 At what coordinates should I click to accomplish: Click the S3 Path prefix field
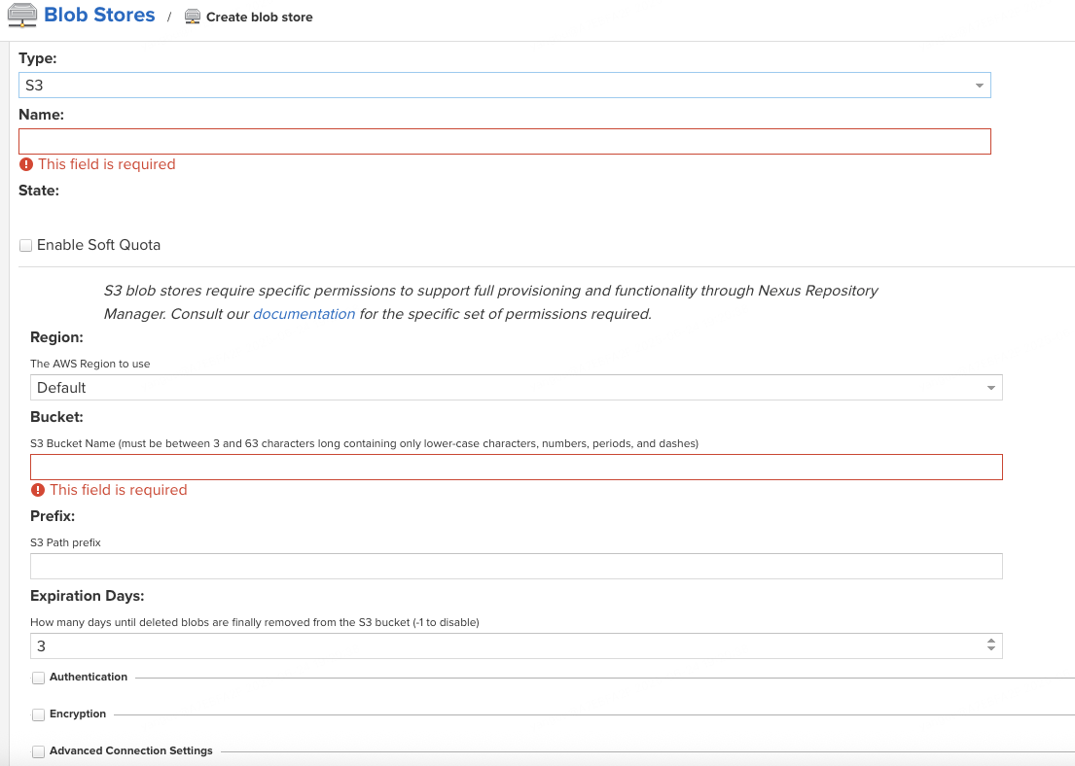pyautogui.click(x=516, y=566)
